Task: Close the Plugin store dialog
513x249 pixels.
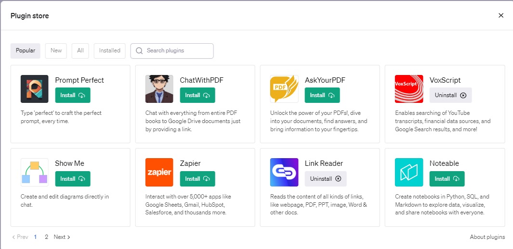Action: [x=501, y=15]
